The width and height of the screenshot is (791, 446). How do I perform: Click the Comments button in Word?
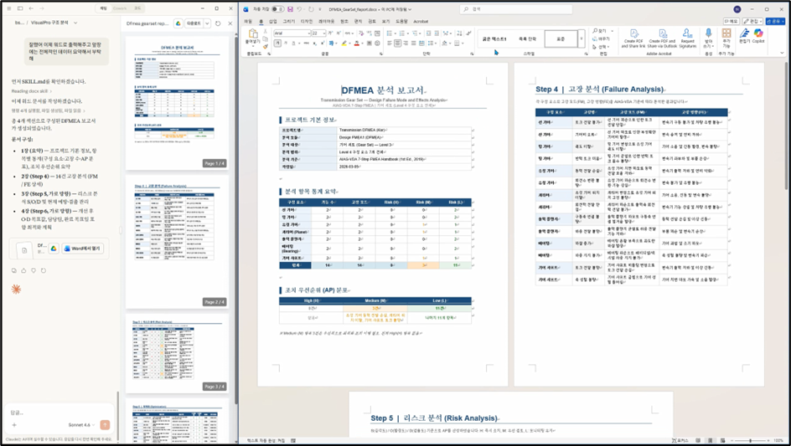732,22
